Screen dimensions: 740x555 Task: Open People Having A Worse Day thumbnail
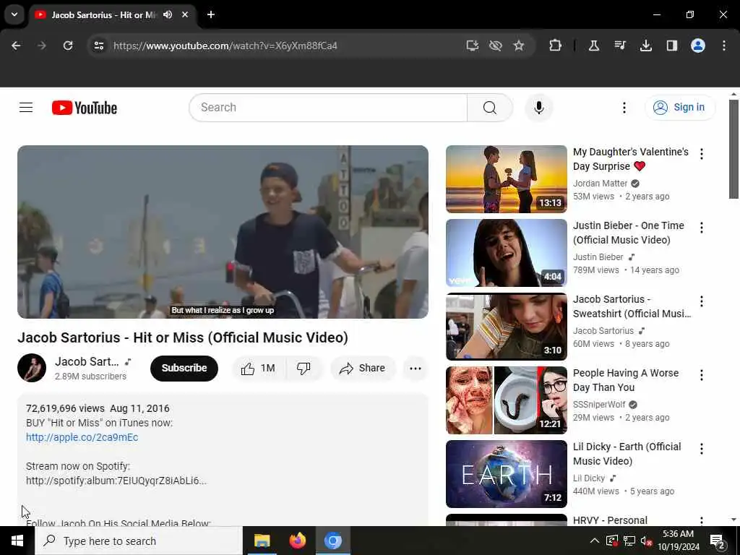click(507, 400)
